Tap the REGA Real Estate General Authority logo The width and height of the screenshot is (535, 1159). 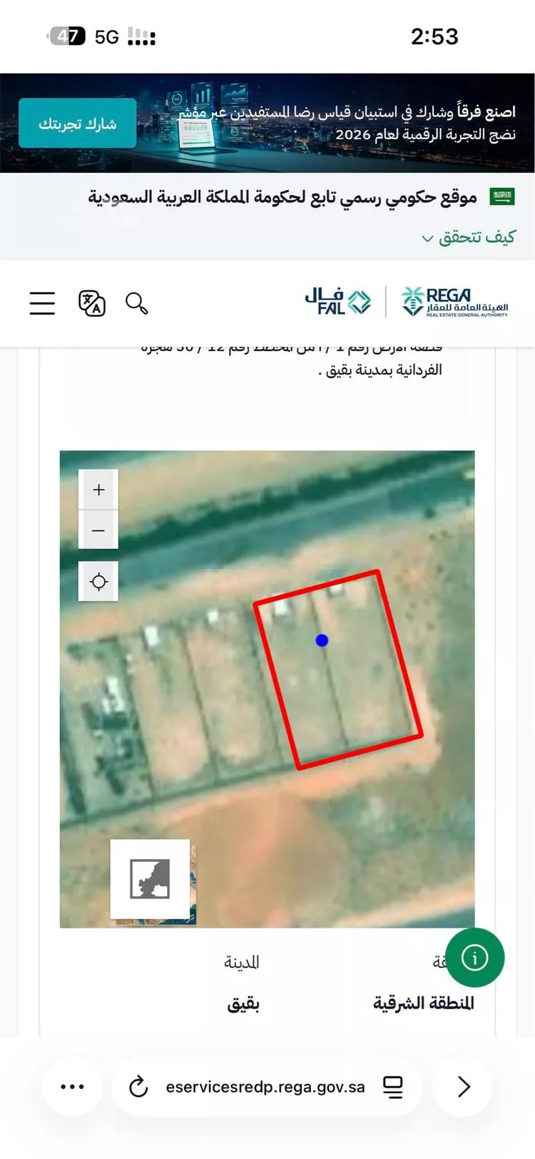pyautogui.click(x=454, y=302)
